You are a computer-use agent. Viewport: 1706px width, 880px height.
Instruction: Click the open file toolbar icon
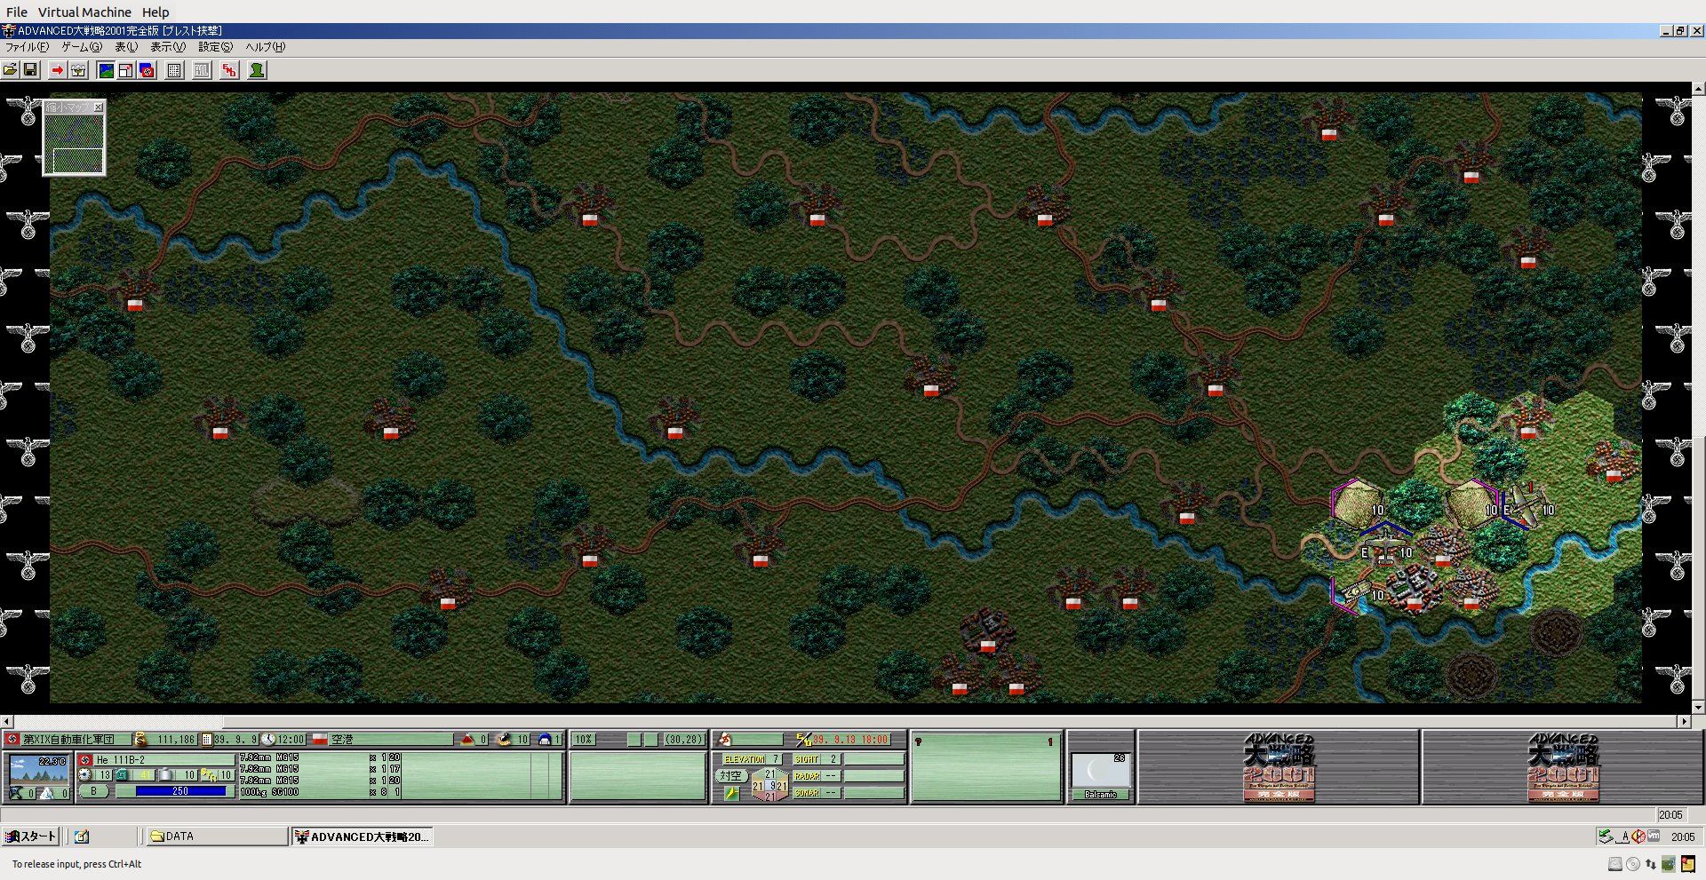[x=11, y=70]
